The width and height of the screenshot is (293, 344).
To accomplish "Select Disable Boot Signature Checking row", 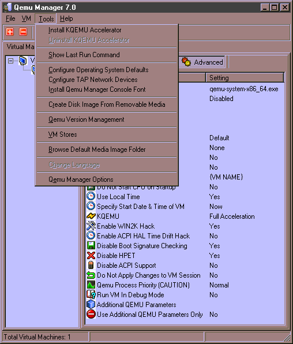I will pyautogui.click(x=185, y=246).
